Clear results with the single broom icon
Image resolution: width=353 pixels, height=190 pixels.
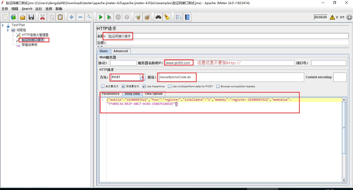[138, 17]
